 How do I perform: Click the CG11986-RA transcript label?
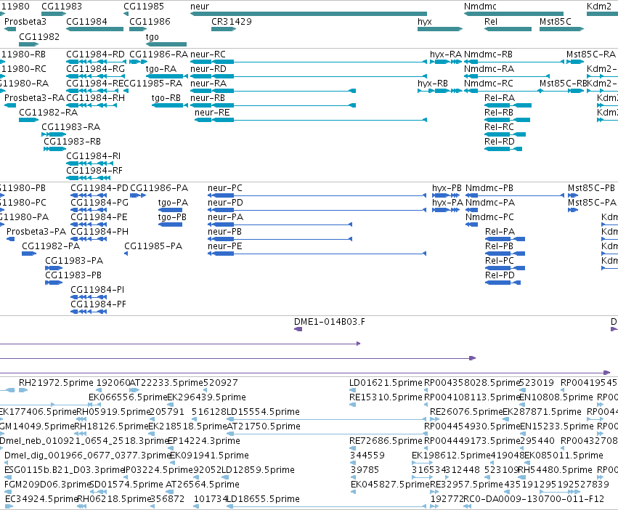pyautogui.click(x=158, y=54)
